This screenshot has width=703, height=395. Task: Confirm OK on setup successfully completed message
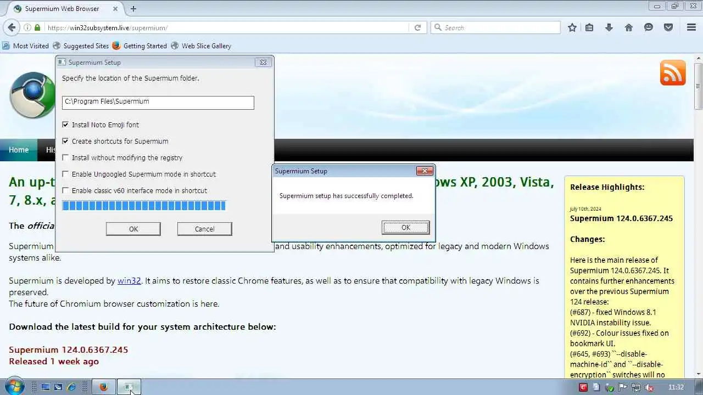(x=405, y=228)
